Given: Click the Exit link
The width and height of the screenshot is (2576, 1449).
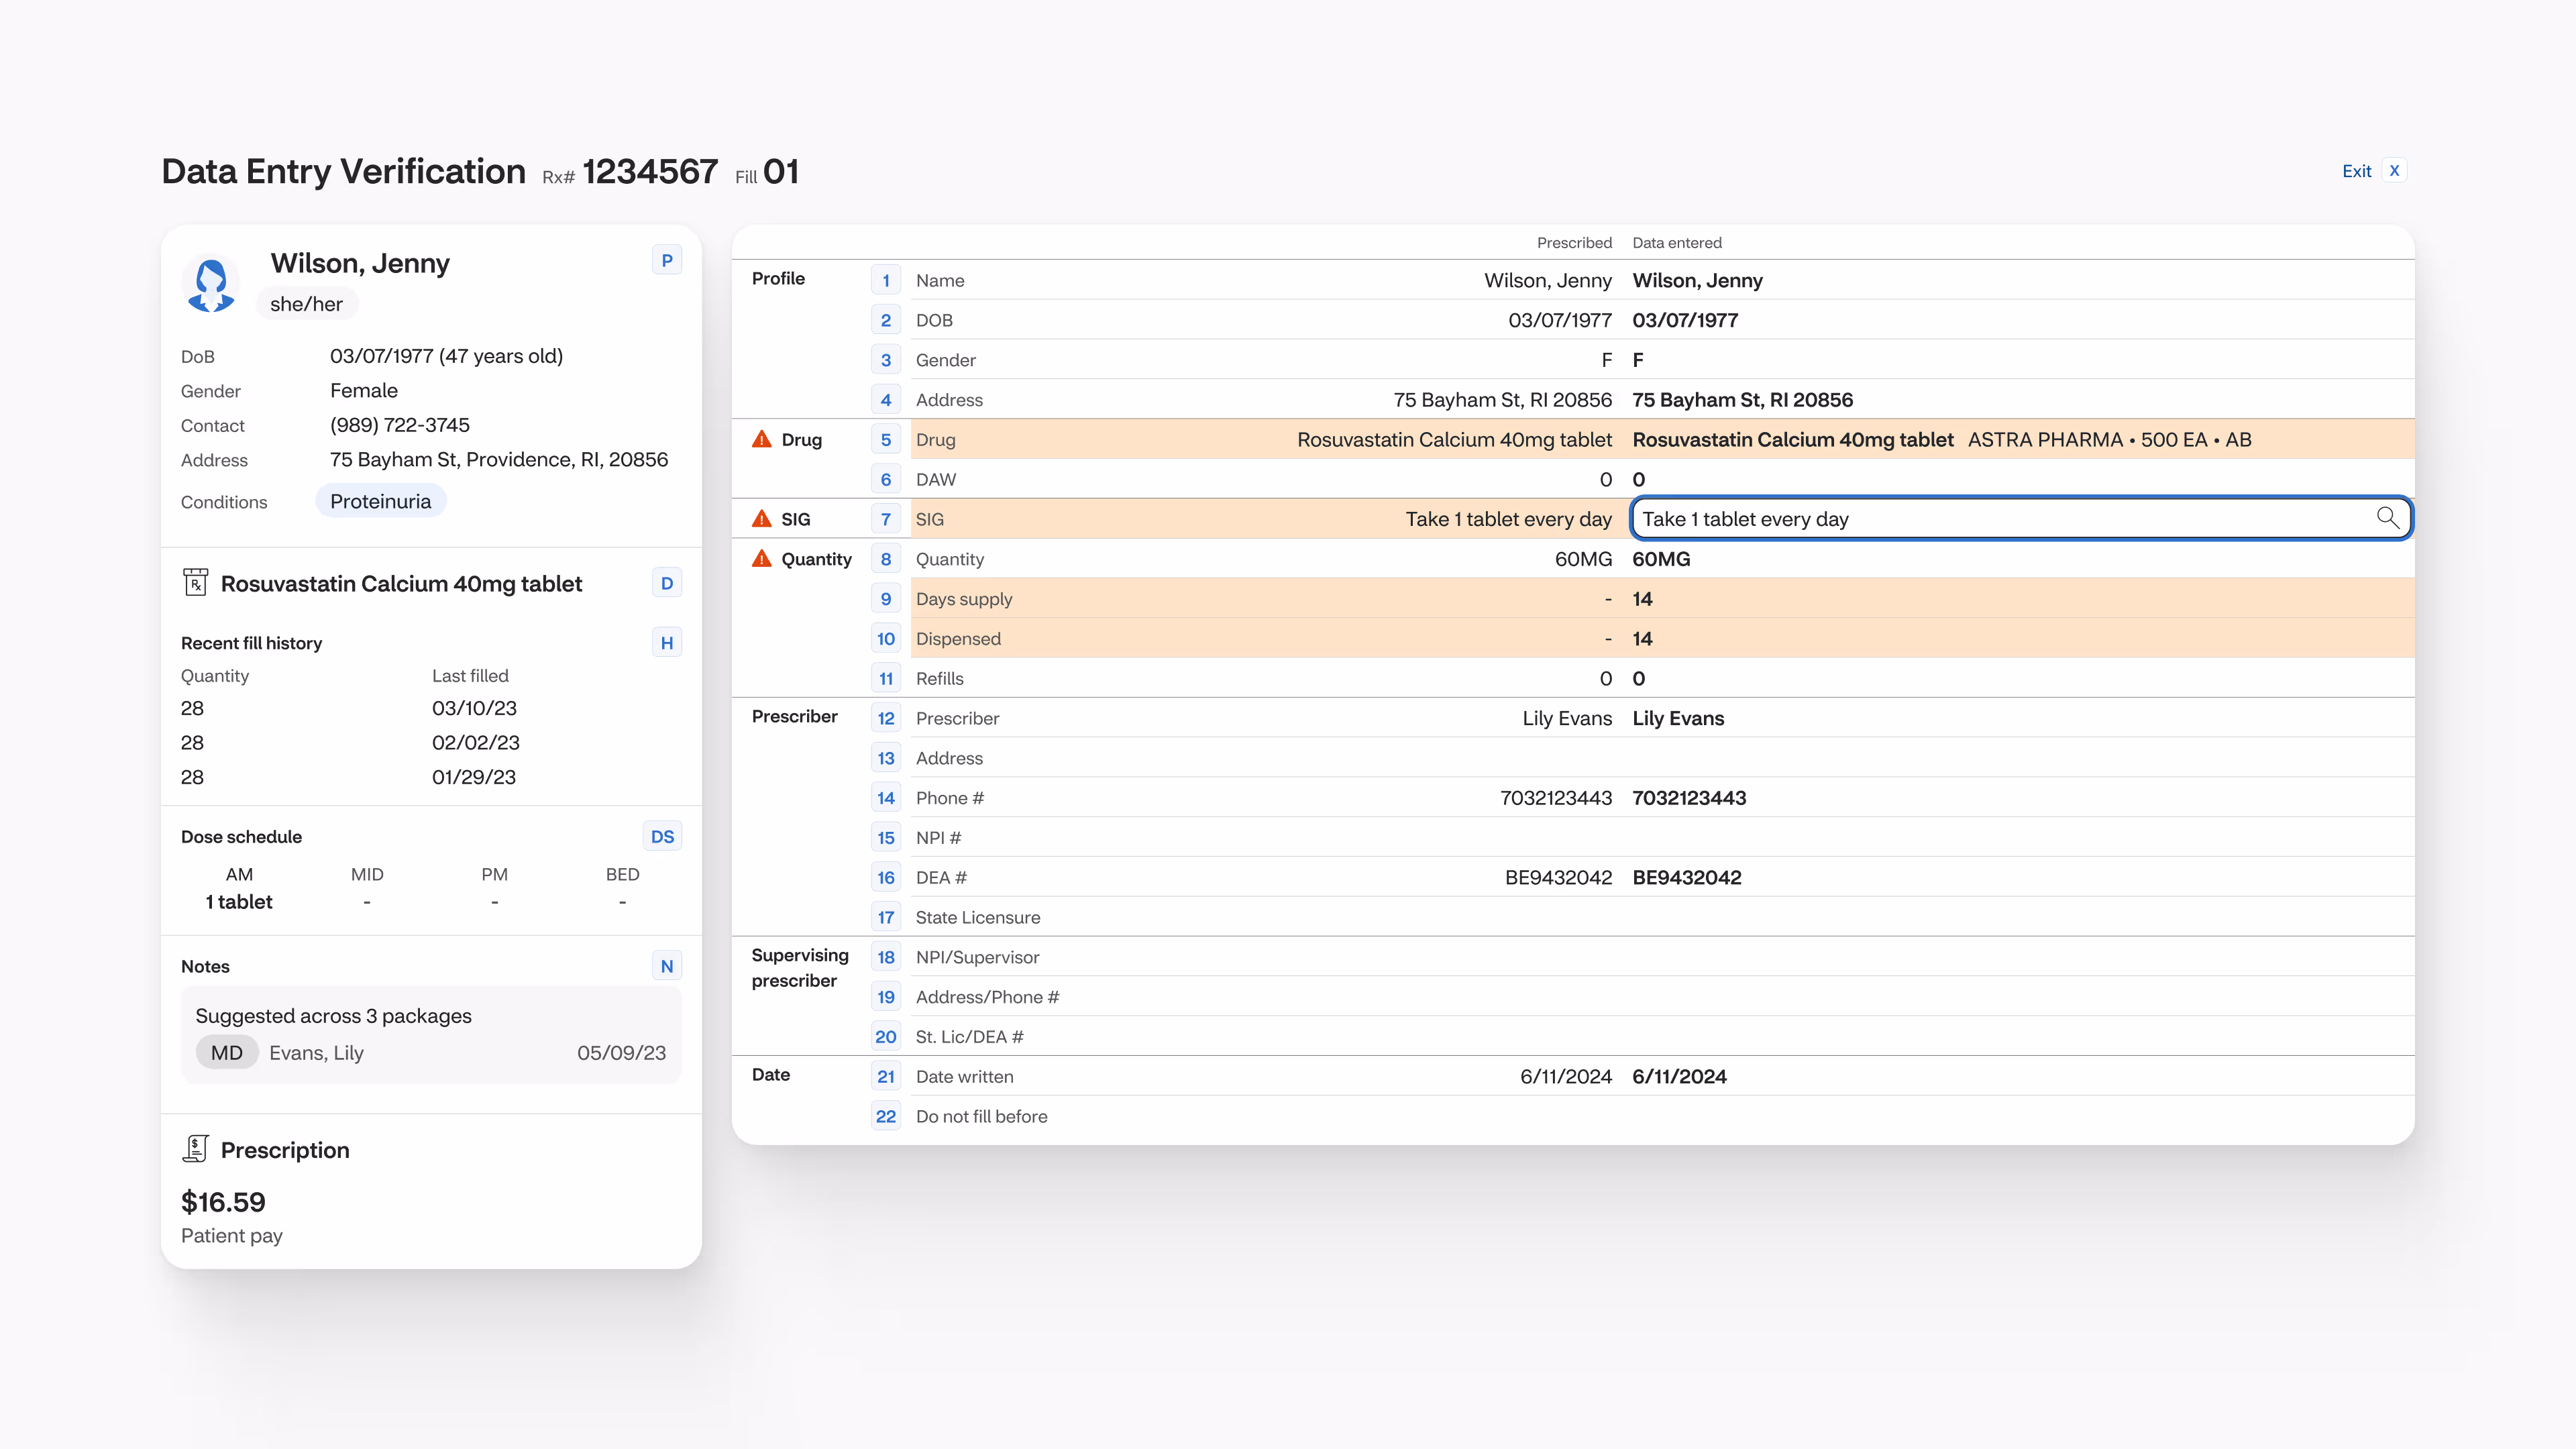Looking at the screenshot, I should 2356,171.
